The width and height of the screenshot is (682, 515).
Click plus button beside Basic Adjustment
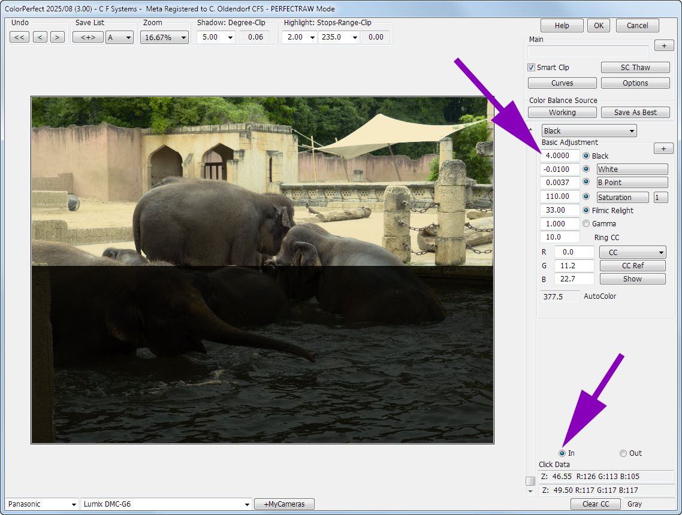[663, 148]
